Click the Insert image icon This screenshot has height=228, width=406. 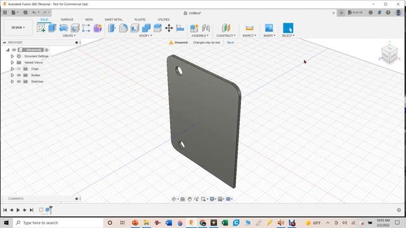(x=269, y=28)
